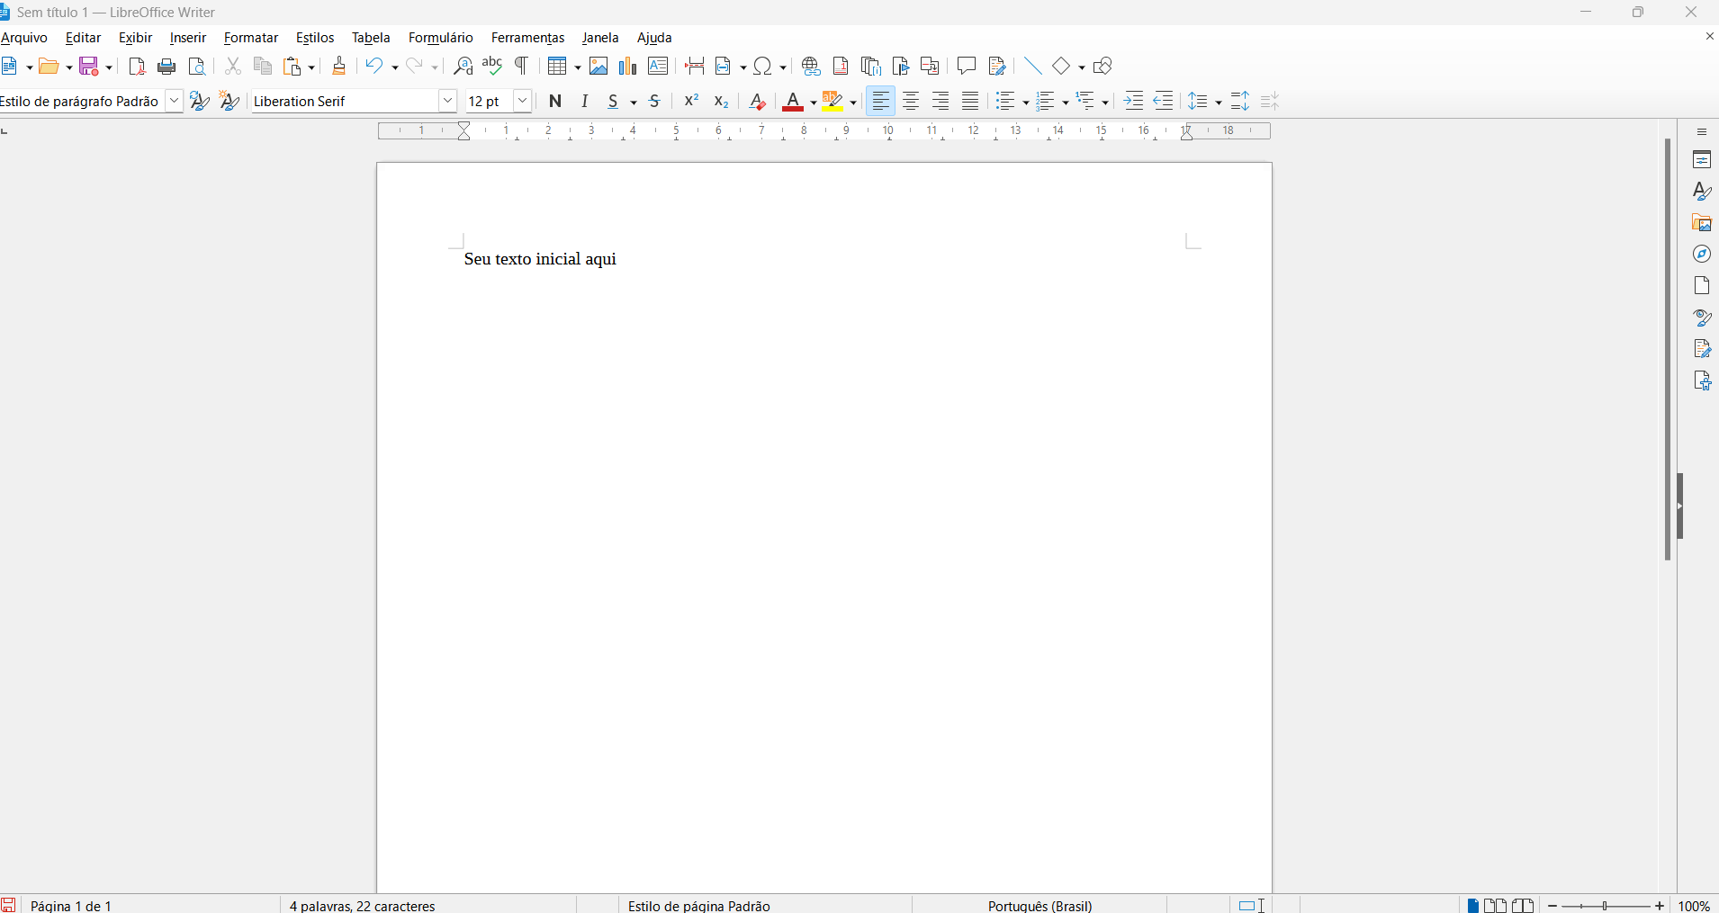Toggle Strikethrough formatting
Screen dimensions: 1719x913
[654, 101]
